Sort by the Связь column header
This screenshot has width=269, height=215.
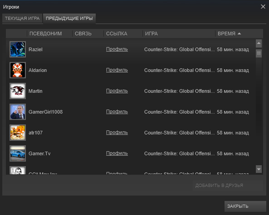click(88, 33)
